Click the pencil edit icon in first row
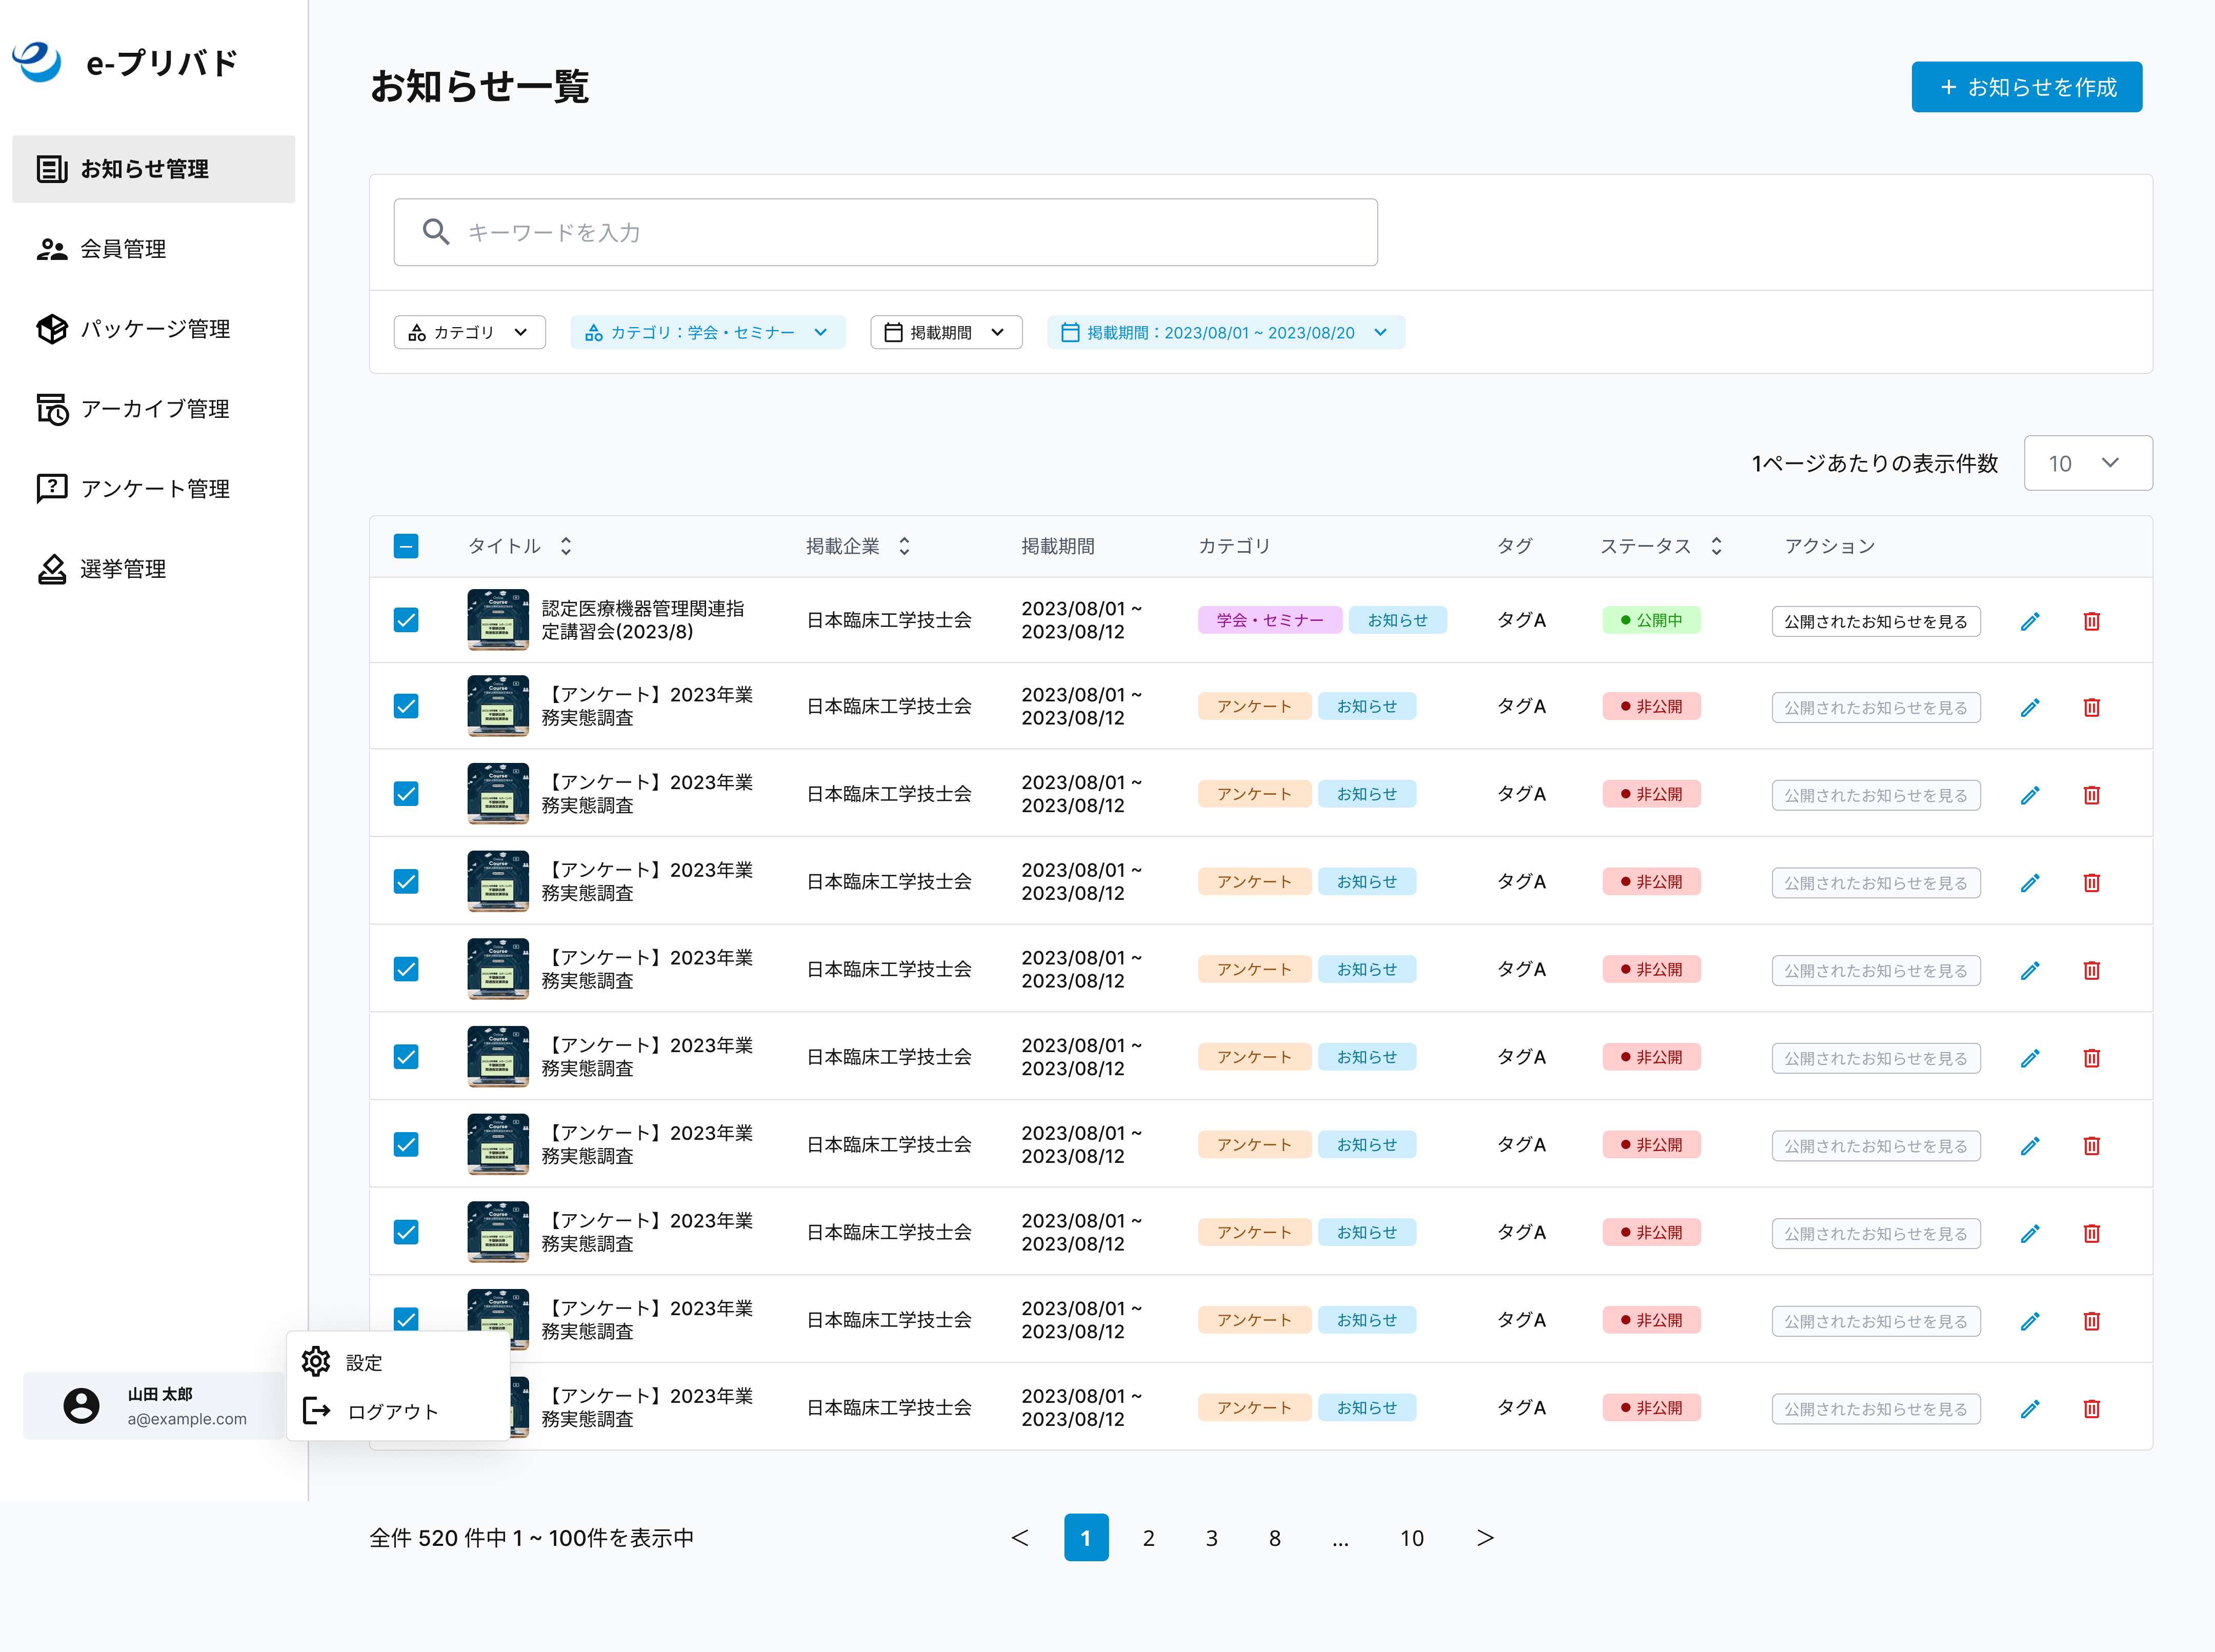 (x=2029, y=621)
